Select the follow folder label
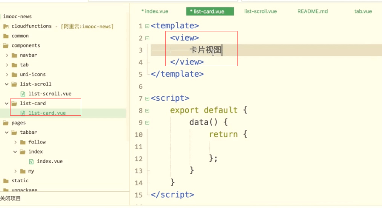This screenshot has width=382, height=208. pyautogui.click(x=37, y=142)
